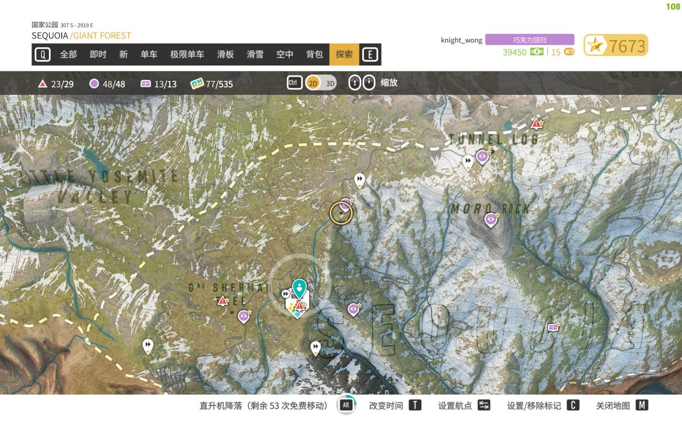The image size is (682, 426).
Task: Click the 设置/移除标记 marker label
Action: [x=534, y=406]
